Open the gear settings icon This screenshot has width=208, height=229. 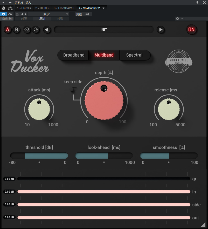177,18
